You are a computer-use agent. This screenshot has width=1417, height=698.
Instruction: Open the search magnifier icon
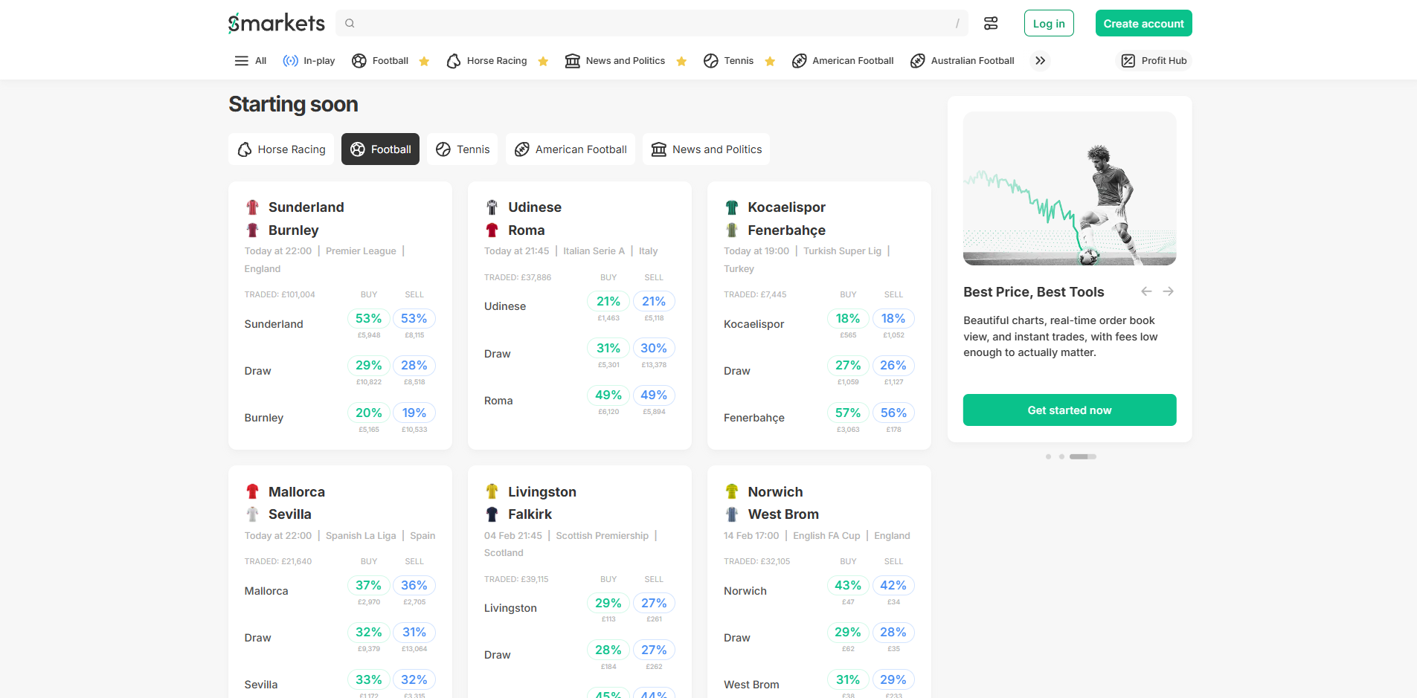point(350,23)
